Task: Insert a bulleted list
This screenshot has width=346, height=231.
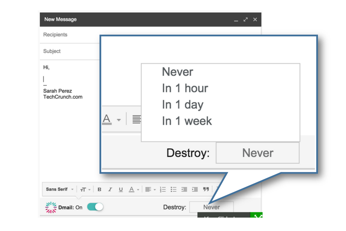Action: [174, 190]
